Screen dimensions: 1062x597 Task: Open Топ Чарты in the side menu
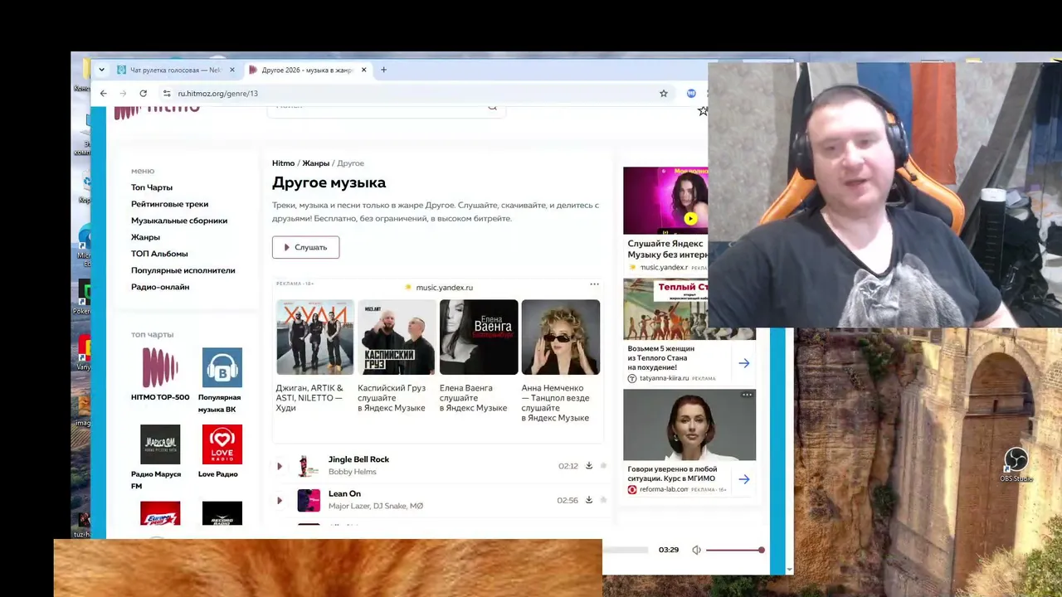point(152,187)
